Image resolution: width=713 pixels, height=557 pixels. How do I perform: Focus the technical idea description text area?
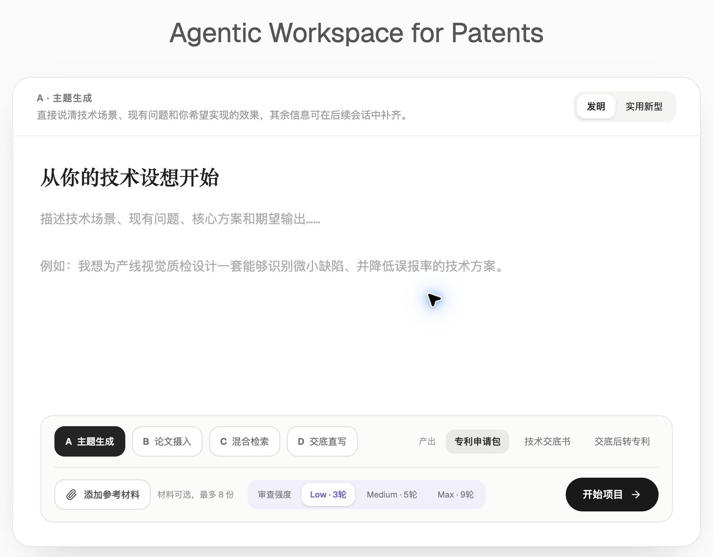(x=356, y=304)
